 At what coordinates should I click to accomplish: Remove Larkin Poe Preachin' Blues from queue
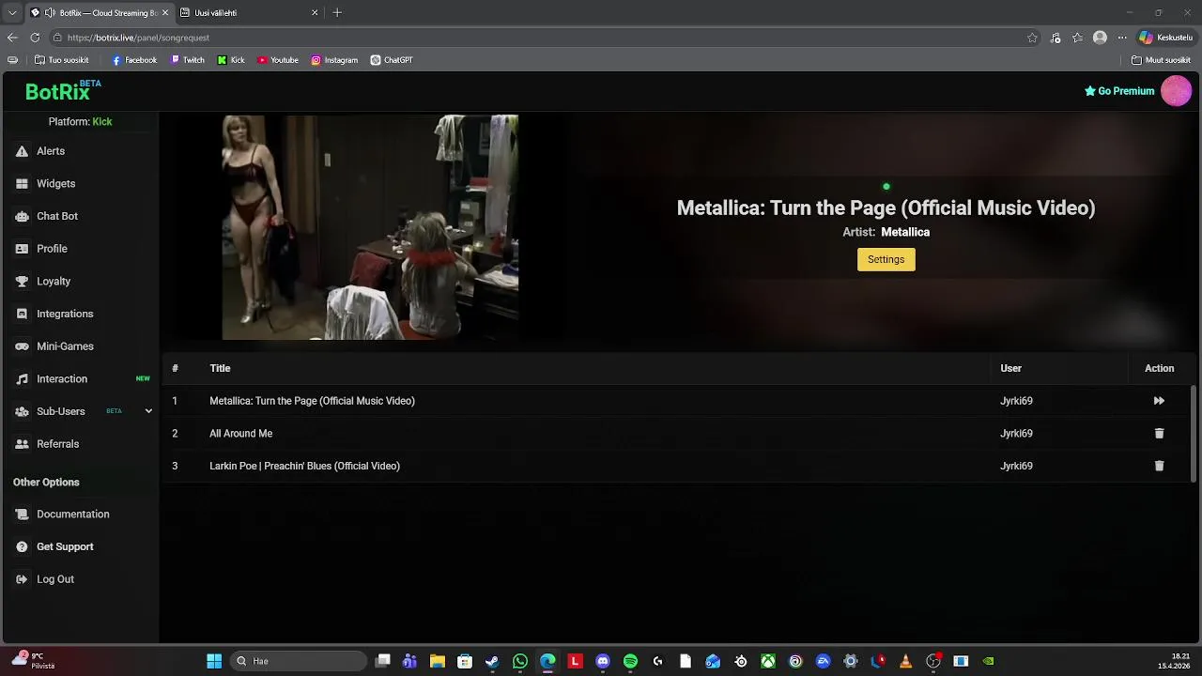[1159, 466]
